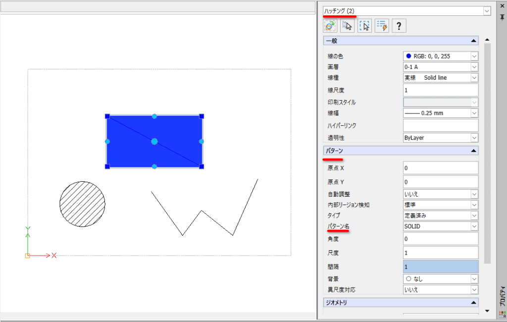Image resolution: width=507 pixels, height=322 pixels.
Task: Open the パターン名 SOLID dropdown
Action: pyautogui.click(x=474, y=226)
